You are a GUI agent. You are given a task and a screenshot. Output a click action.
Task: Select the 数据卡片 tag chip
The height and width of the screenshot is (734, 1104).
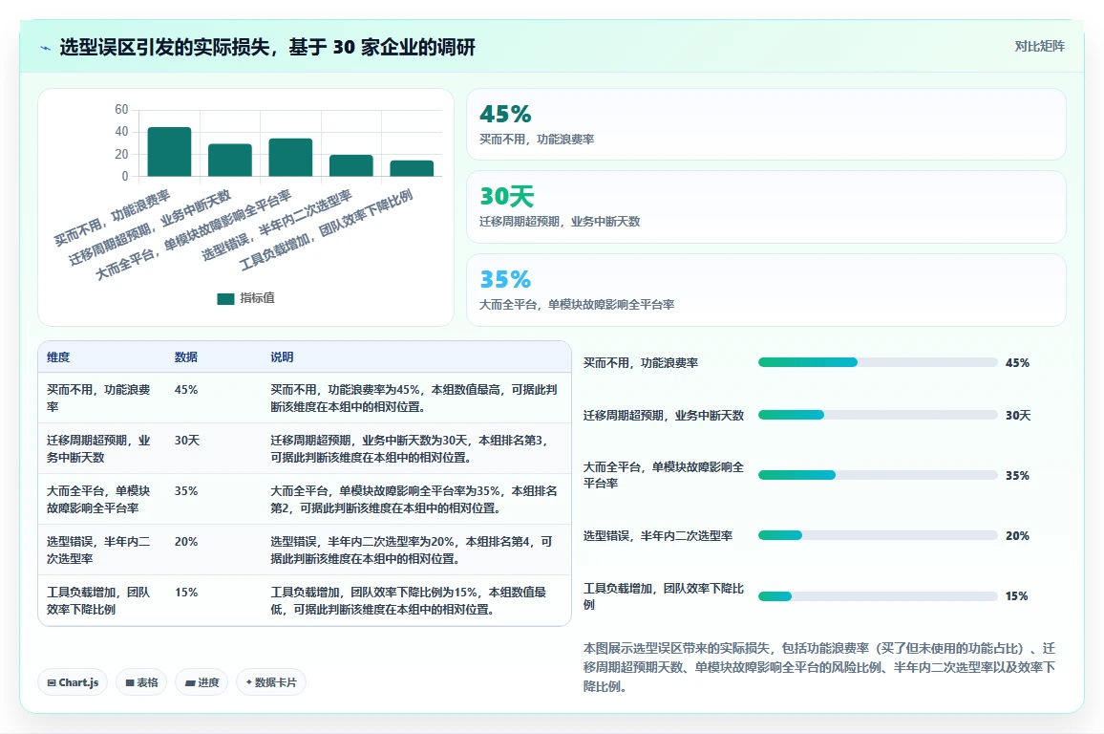tap(271, 682)
